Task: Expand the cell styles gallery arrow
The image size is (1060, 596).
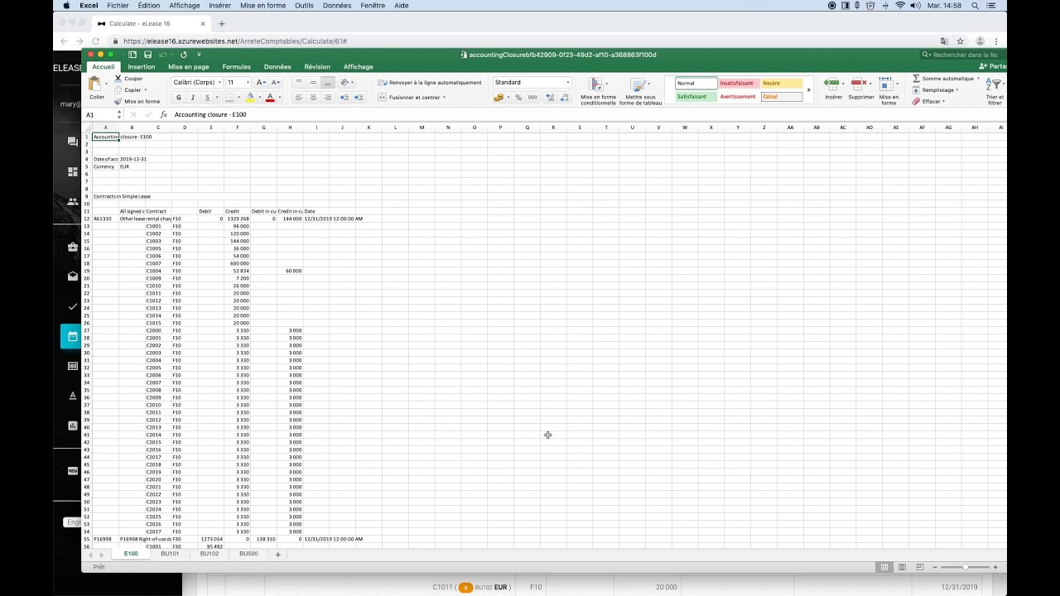Action: (x=809, y=89)
